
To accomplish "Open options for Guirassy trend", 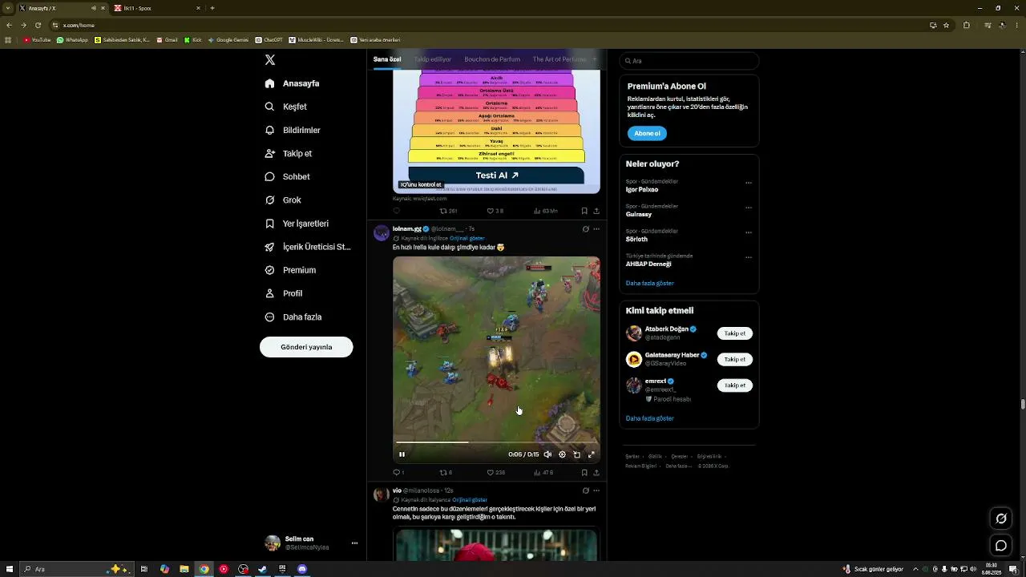I will pyautogui.click(x=749, y=208).
